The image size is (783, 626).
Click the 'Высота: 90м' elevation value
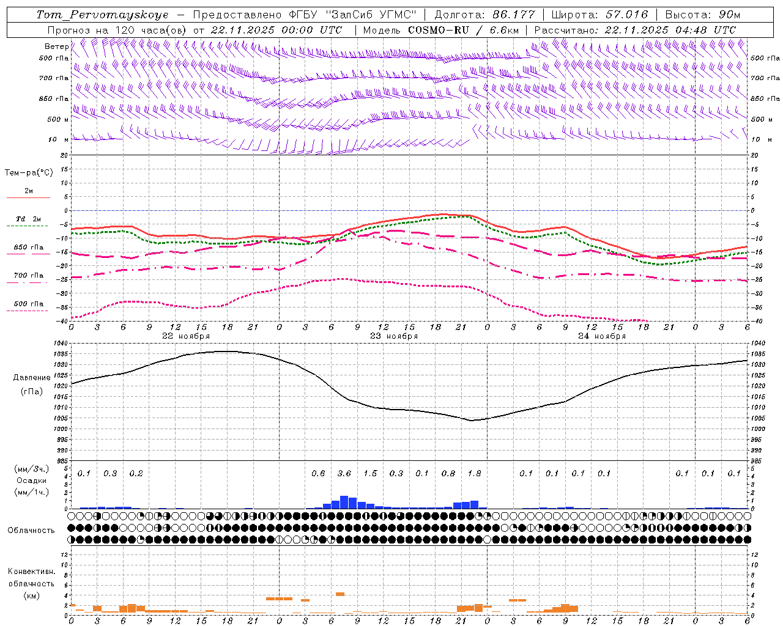(702, 15)
